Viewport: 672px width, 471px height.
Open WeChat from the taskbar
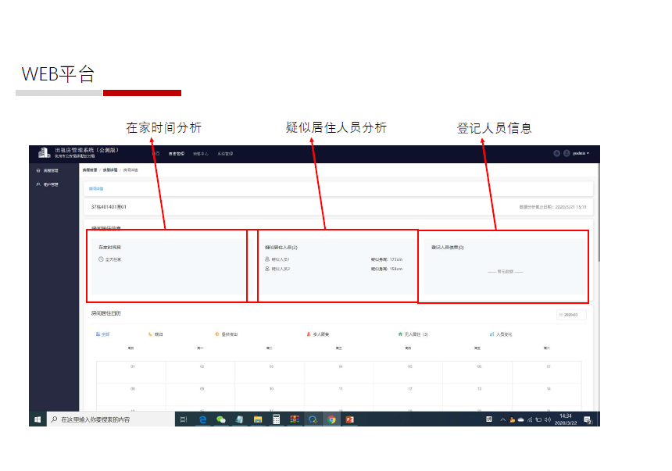220,419
